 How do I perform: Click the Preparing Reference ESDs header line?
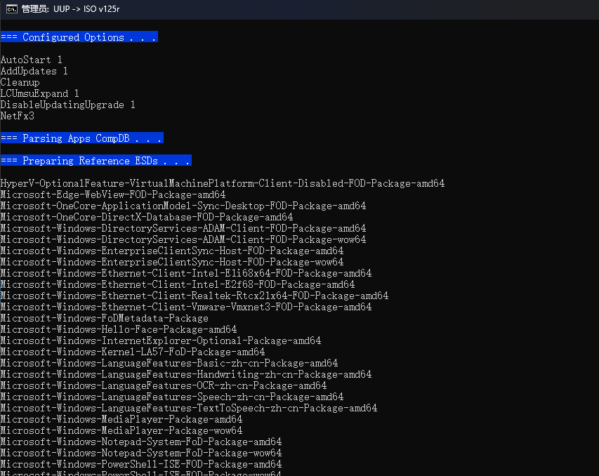pyautogui.click(x=96, y=161)
